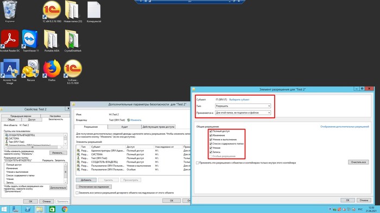Click the РУС language indicator in tray
The height and width of the screenshot is (213, 380).
(360, 209)
